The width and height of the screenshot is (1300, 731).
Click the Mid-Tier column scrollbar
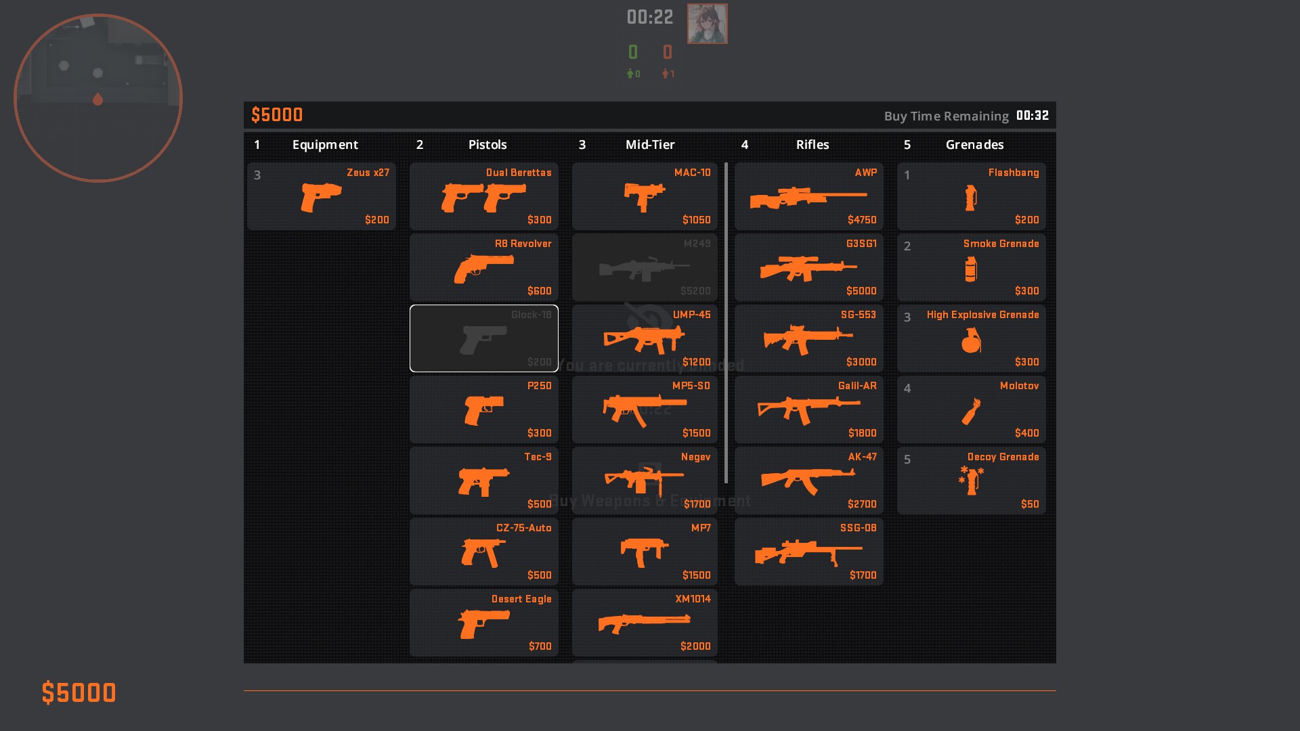click(726, 323)
